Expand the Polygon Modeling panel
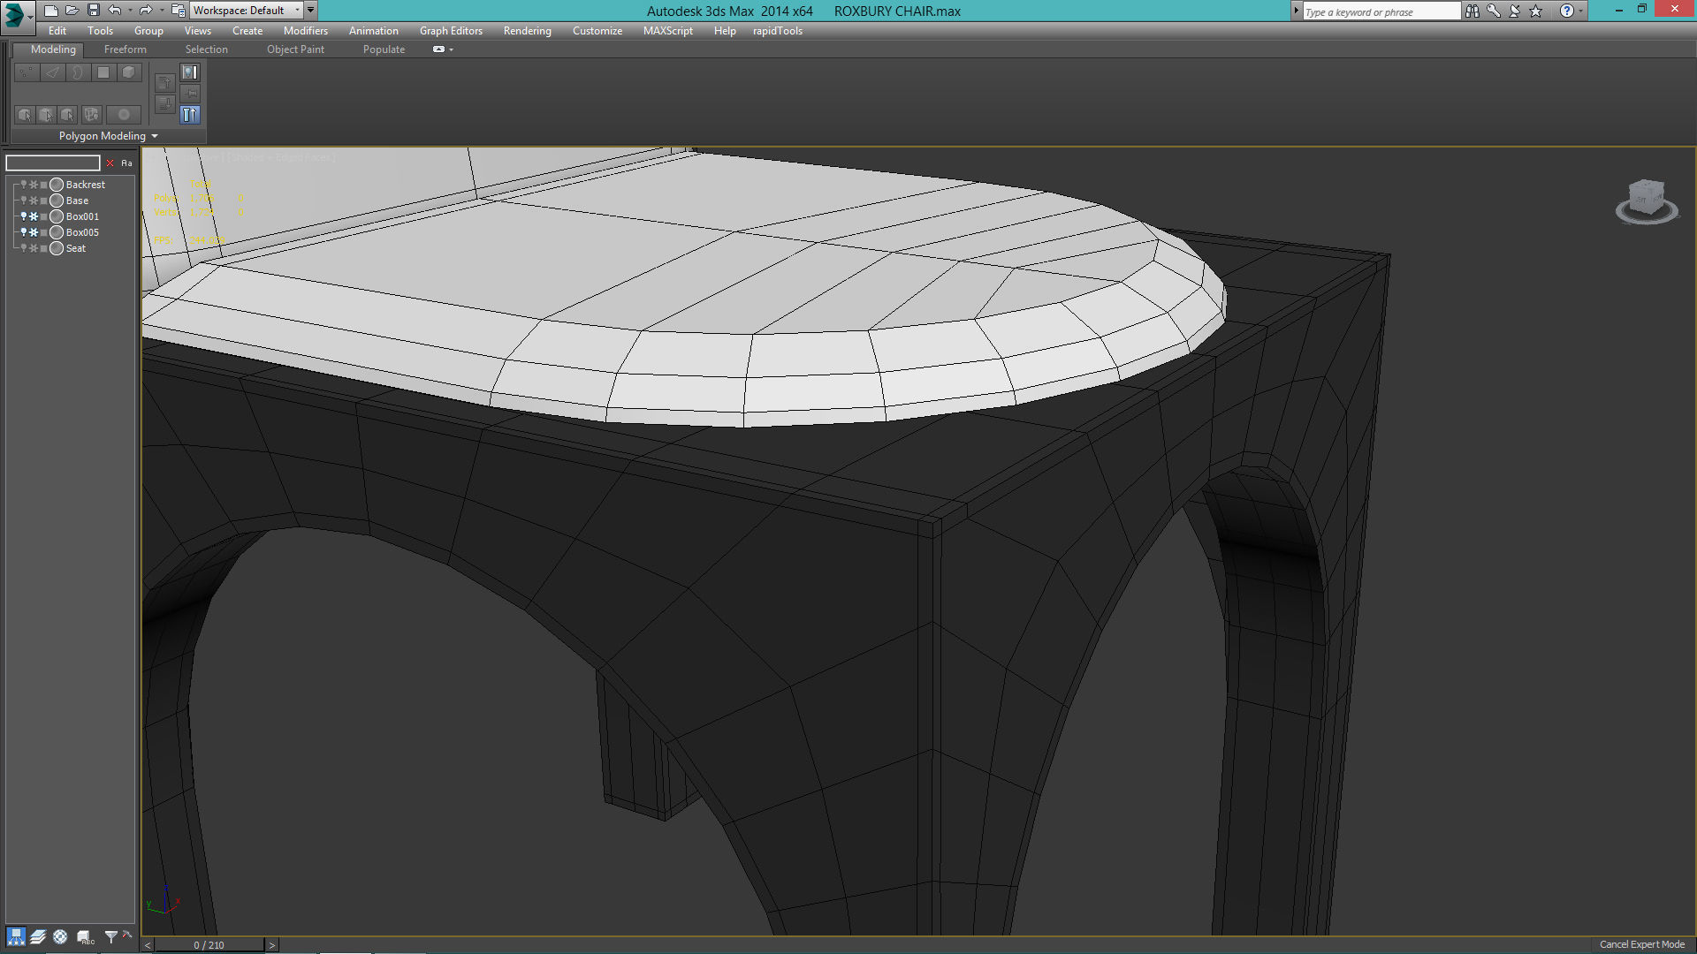This screenshot has width=1697, height=954. click(108, 136)
